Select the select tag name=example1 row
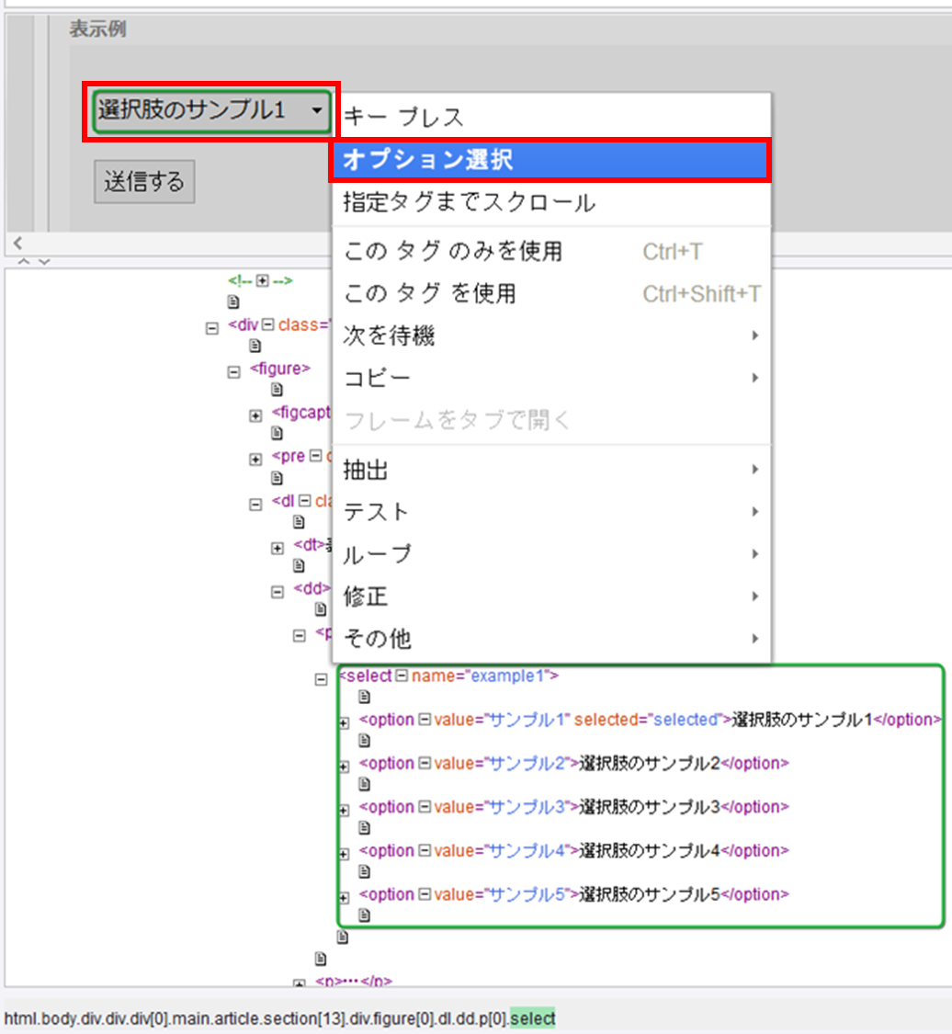 tap(449, 676)
